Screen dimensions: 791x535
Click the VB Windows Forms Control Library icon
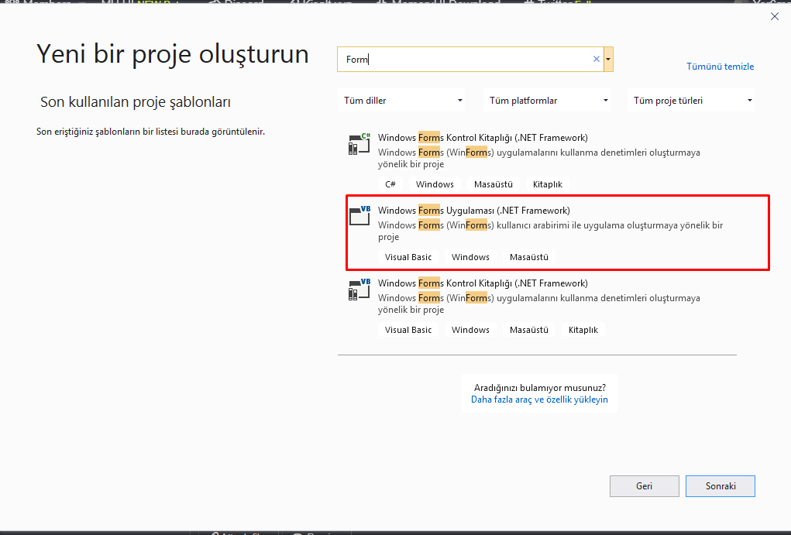click(359, 290)
